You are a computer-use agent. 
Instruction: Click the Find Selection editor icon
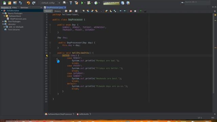tap(83, 11)
